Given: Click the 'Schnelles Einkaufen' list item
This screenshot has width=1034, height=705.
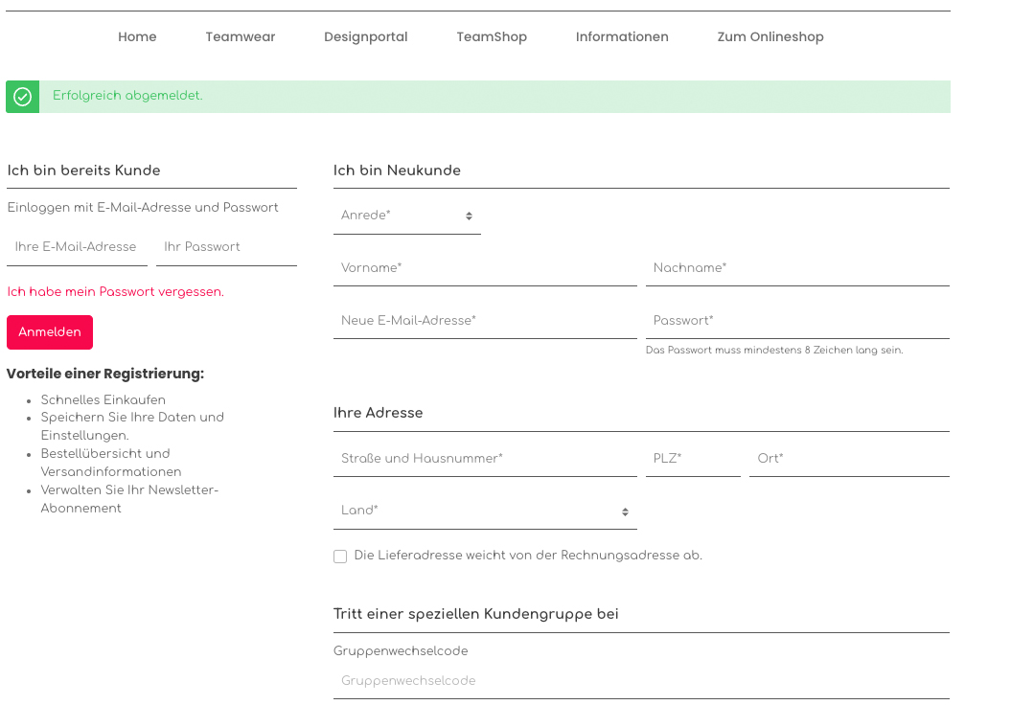Looking at the screenshot, I should pyautogui.click(x=103, y=400).
